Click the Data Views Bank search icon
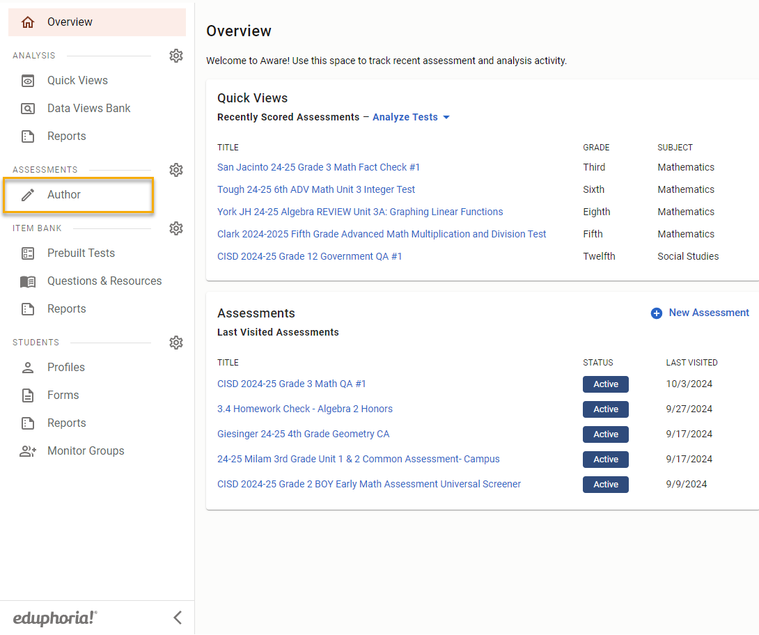This screenshot has height=635, width=759. coord(28,109)
